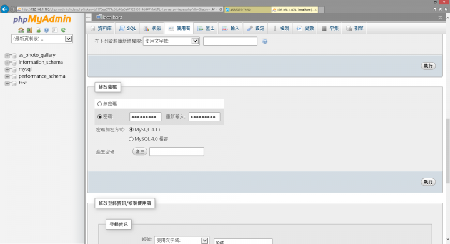Open the browser home icon

434,9
